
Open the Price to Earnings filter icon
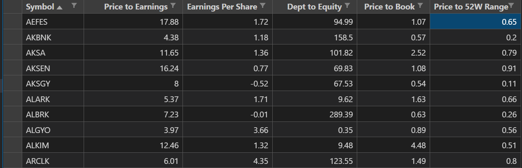pos(173,6)
